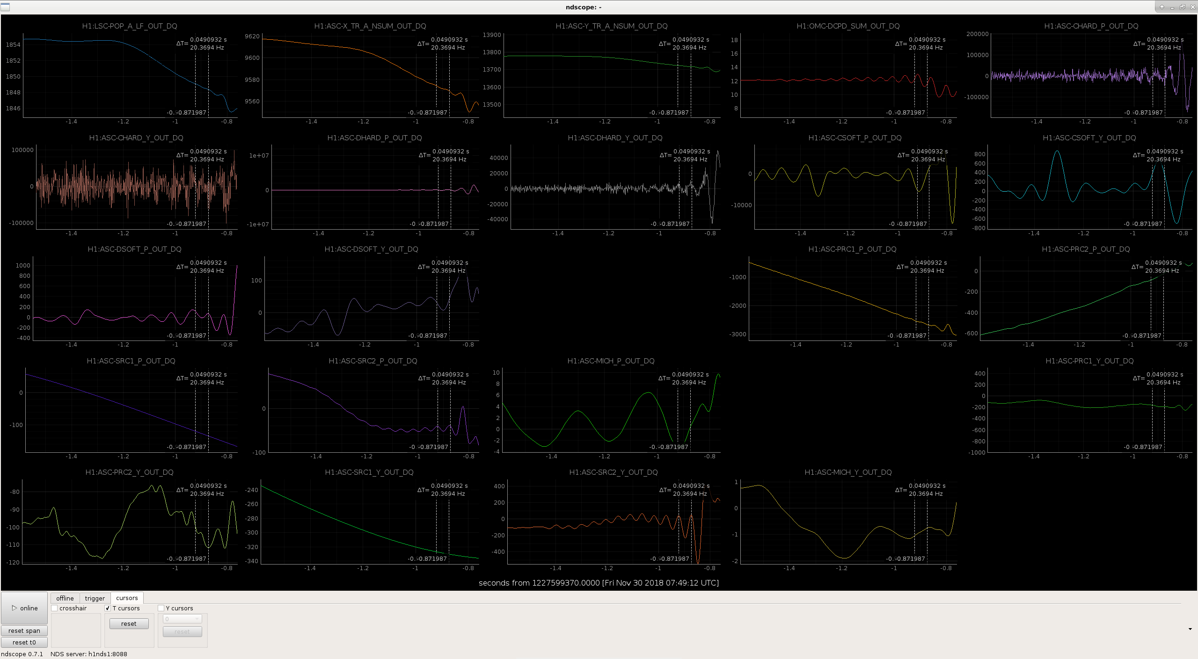Click the H1:OMC-DCPD_SUM_OUT_DQ plot title

point(848,26)
